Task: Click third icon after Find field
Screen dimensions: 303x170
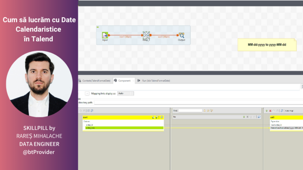Action: [211, 111]
